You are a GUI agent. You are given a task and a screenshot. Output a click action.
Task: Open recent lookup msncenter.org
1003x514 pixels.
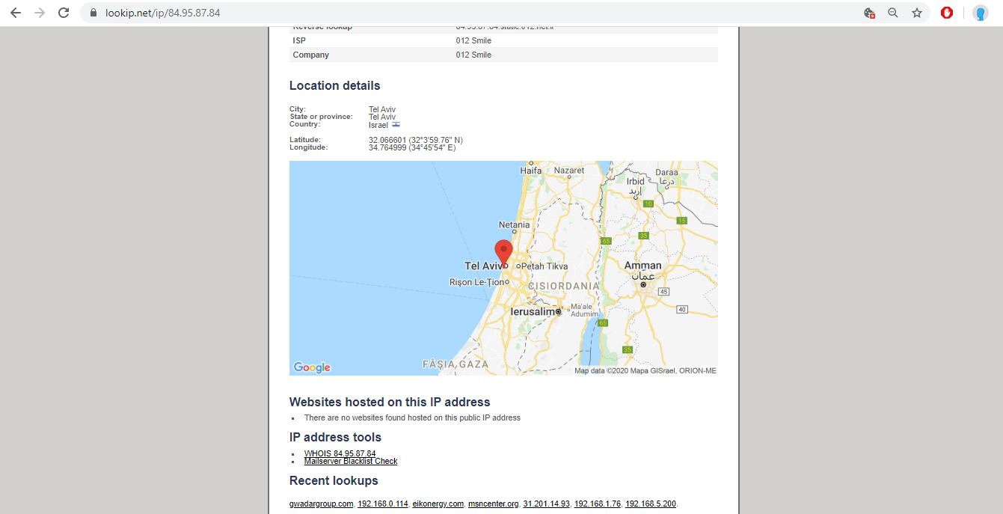coord(493,504)
